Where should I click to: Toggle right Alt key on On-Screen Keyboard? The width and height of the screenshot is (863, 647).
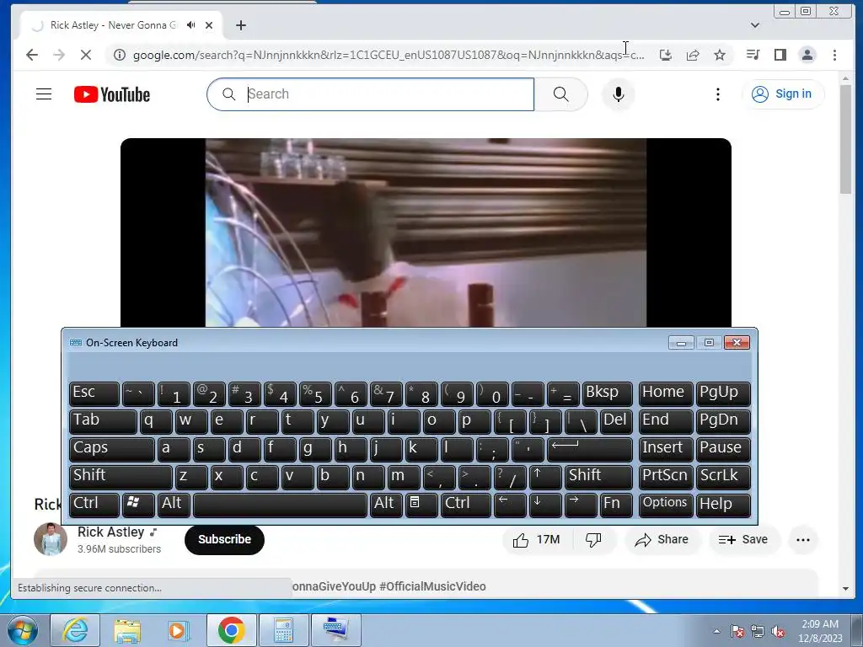(x=386, y=505)
